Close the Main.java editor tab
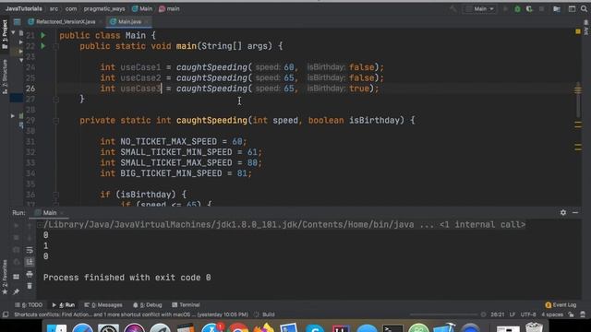 [x=146, y=22]
